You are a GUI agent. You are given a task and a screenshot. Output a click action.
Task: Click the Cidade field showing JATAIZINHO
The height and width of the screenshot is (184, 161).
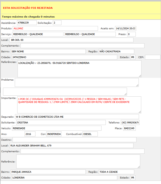click(x=64, y=57)
